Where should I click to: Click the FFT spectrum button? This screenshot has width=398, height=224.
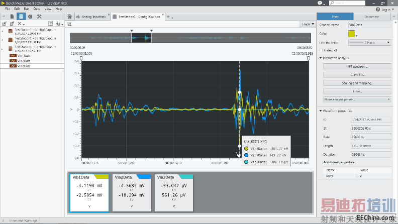click(x=357, y=66)
